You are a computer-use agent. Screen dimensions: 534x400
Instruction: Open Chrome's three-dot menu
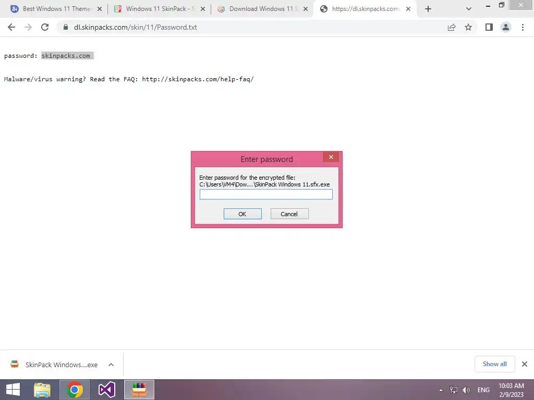(x=523, y=27)
